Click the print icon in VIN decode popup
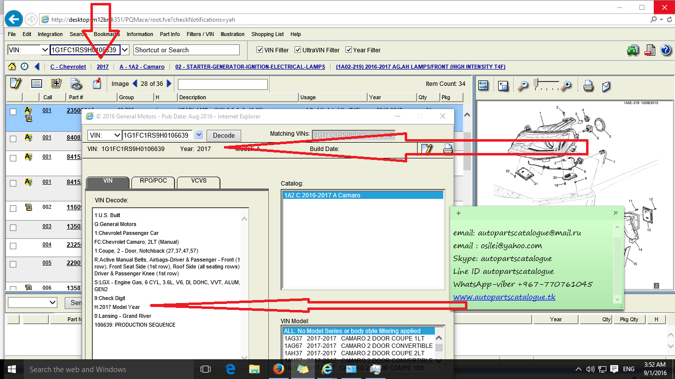 (448, 149)
